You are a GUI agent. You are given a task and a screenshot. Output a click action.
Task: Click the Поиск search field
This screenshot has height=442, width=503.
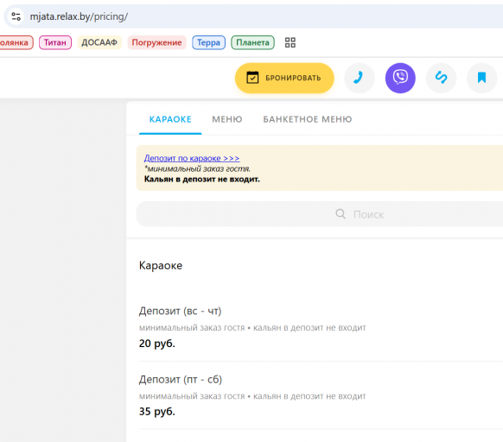click(x=320, y=214)
